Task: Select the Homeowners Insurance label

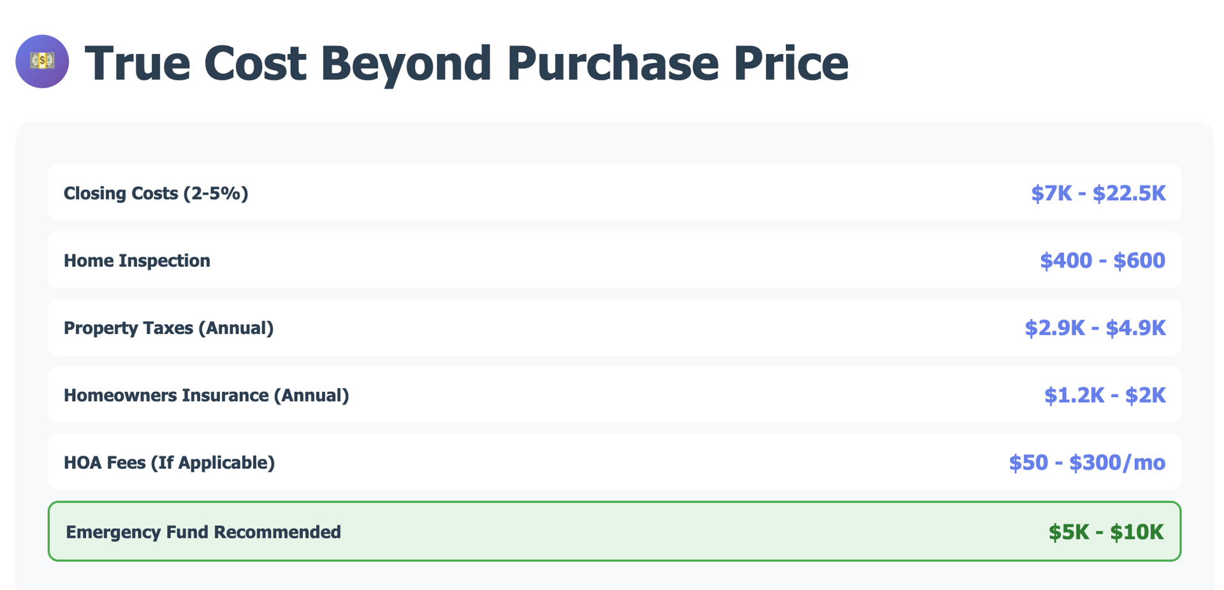Action: click(x=206, y=396)
